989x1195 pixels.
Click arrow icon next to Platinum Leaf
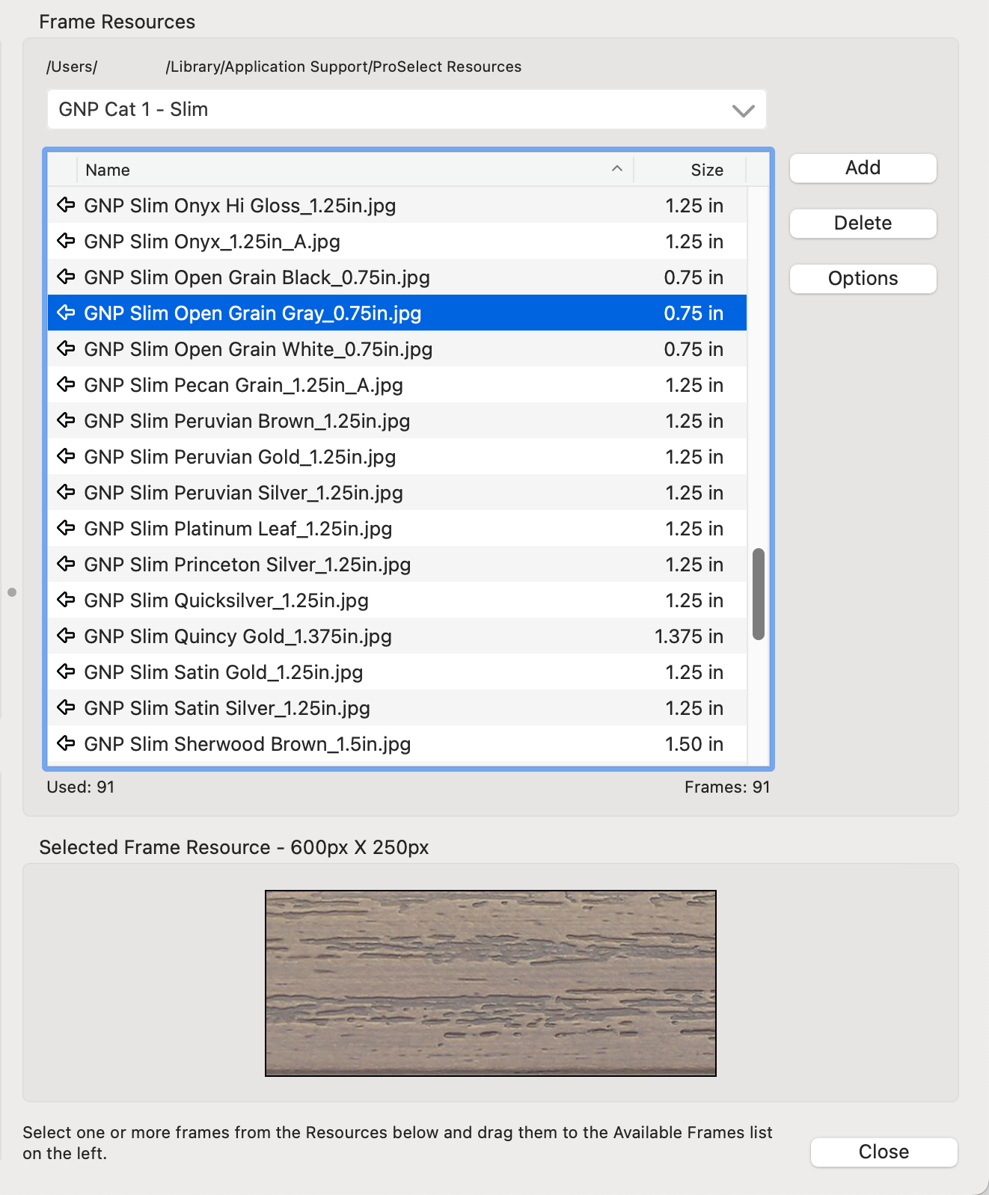(66, 528)
